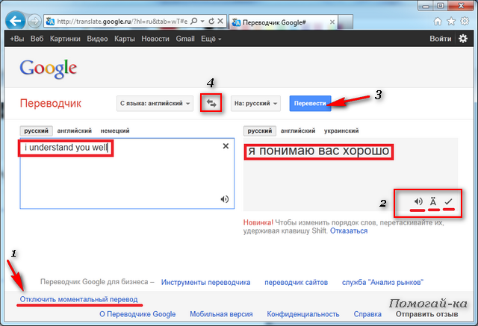Open 'Мобильная версия' link
Screen dimensions: 478x326
point(221,314)
